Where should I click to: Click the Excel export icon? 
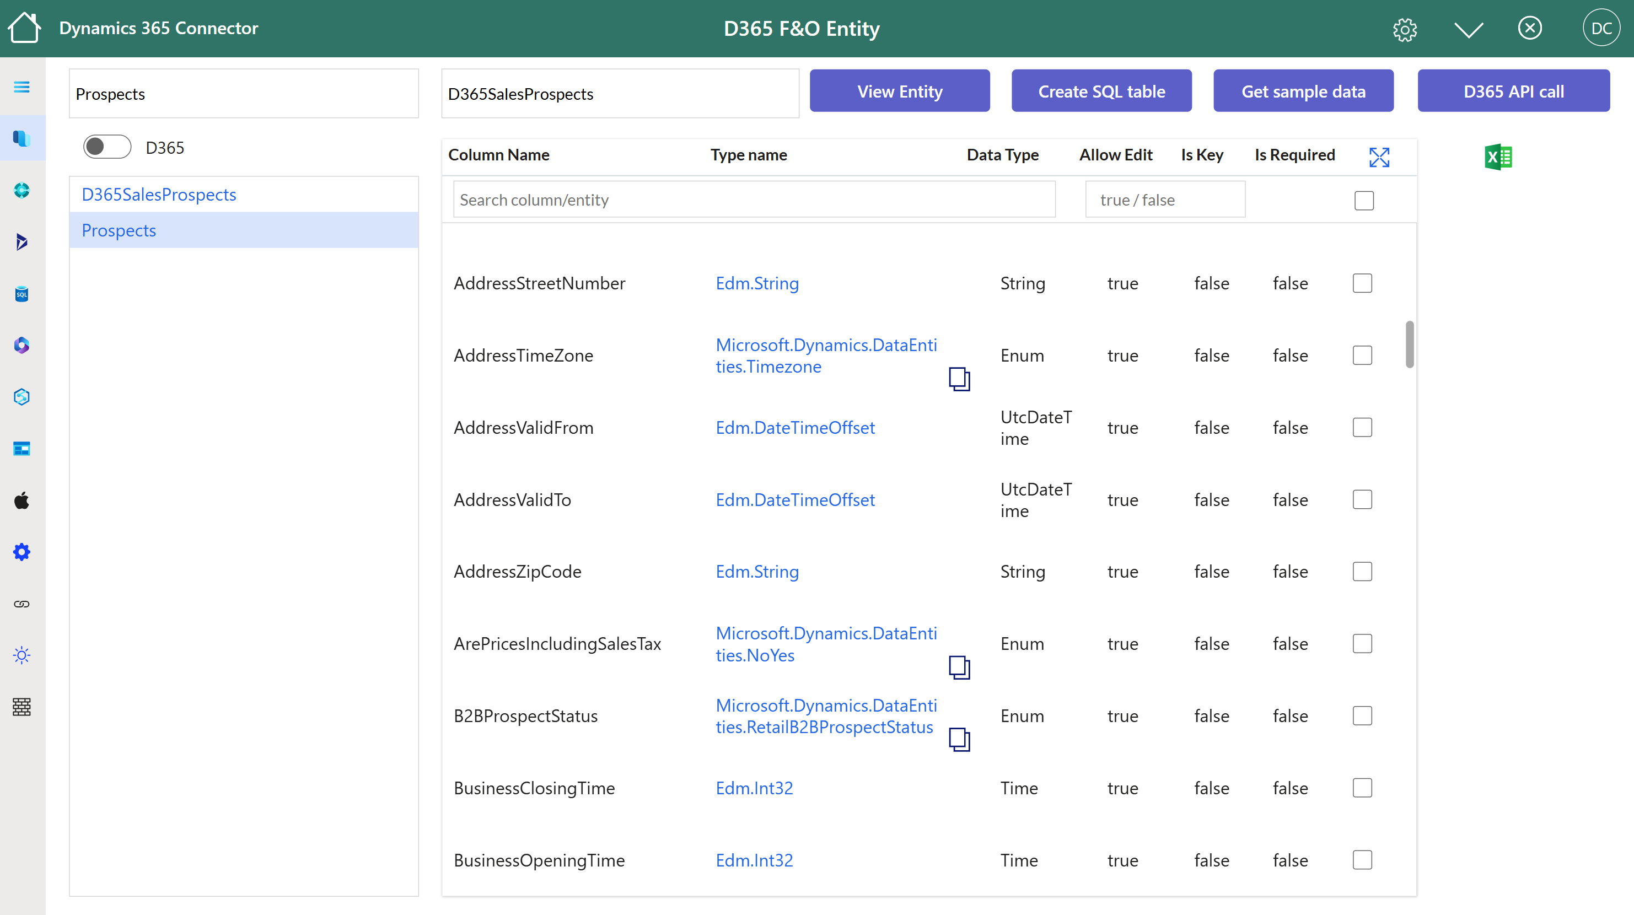point(1498,157)
